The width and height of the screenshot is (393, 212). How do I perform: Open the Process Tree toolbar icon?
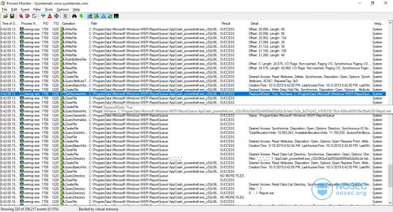click(65, 16)
